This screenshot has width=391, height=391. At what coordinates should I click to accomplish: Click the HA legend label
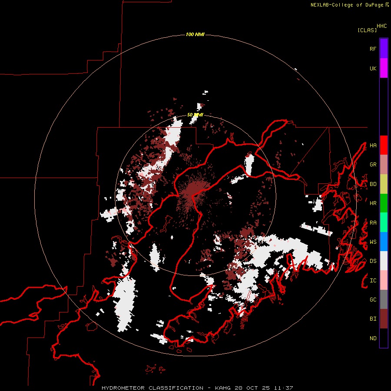coord(373,145)
